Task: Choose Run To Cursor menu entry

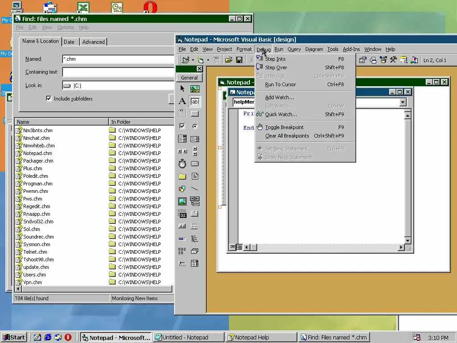Action: point(305,84)
